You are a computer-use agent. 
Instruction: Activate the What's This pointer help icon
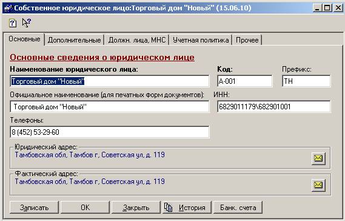(x=27, y=23)
